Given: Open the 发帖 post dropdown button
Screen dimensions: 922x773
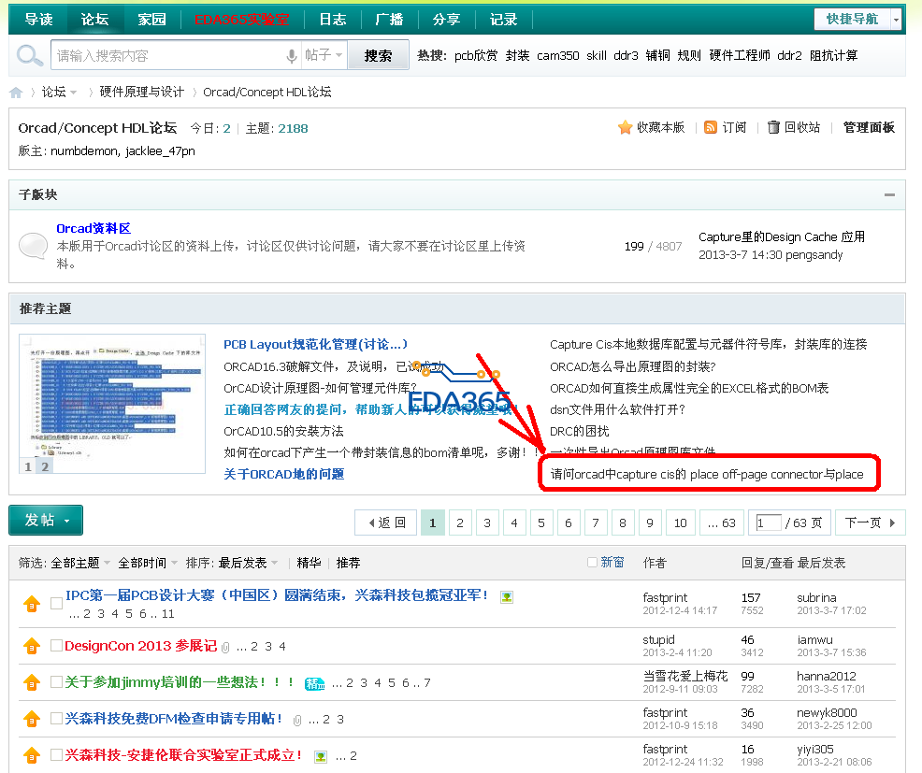Looking at the screenshot, I should tap(46, 521).
